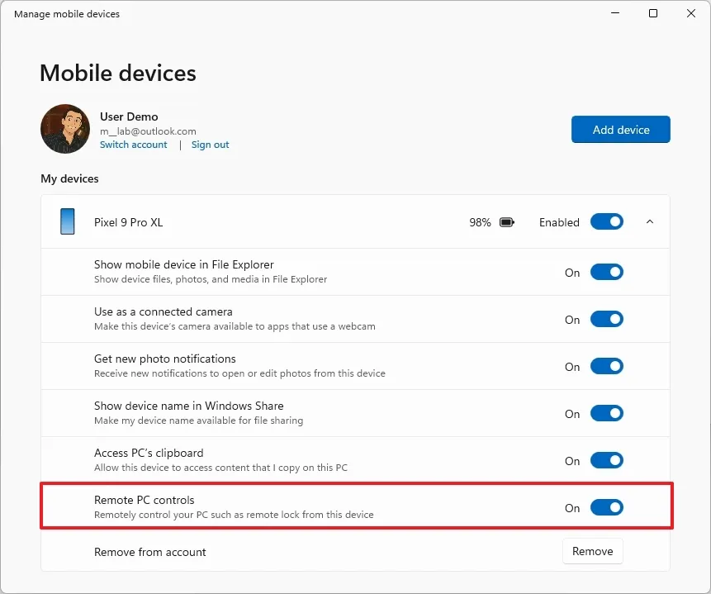The image size is (711, 594).
Task: Toggle the Enabled switch for Pixel 9 Pro XL
Action: 607,221
